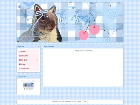Viewport: 140px width, 105px height.
Task: Go to the About Me page
Action: click(29, 56)
